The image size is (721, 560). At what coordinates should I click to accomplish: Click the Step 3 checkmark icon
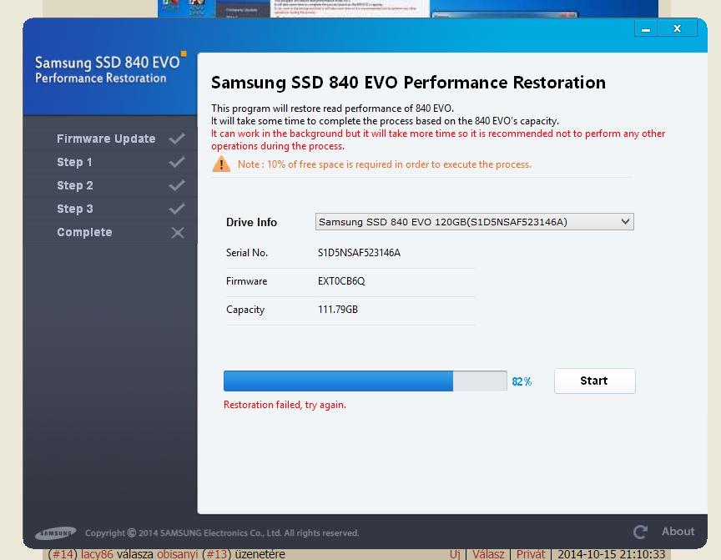(x=177, y=209)
